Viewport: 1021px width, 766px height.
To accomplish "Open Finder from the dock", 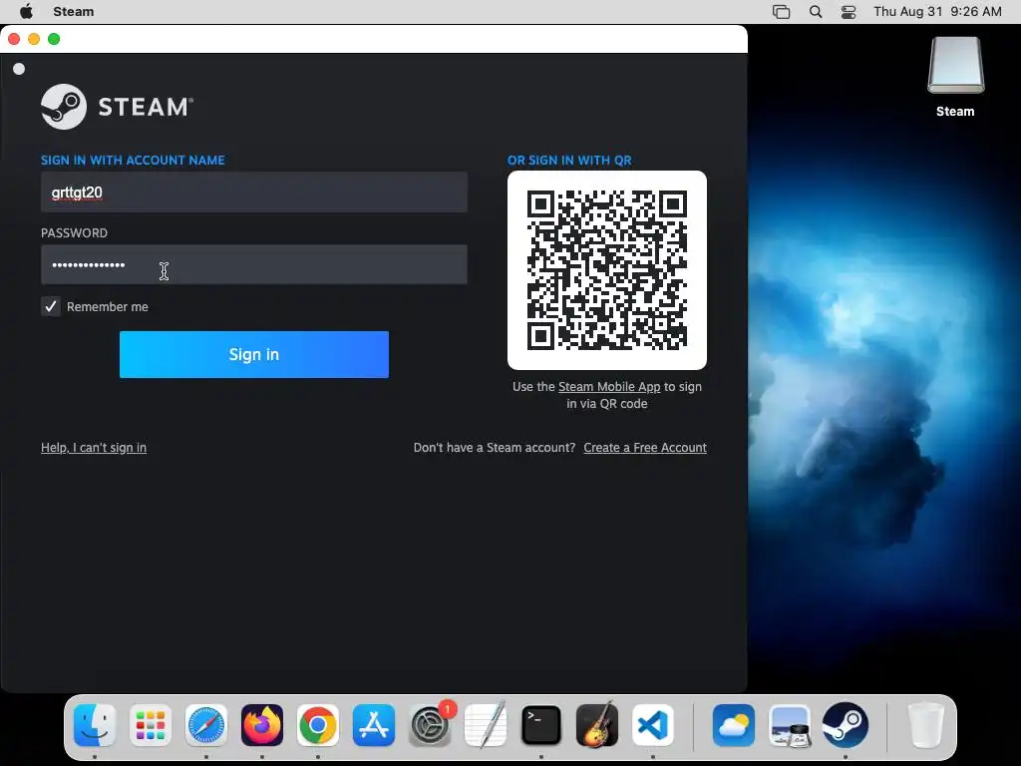I will 95,725.
